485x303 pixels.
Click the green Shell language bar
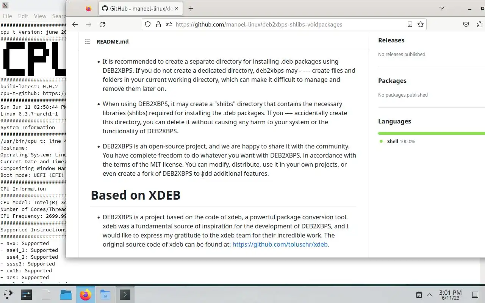point(432,133)
